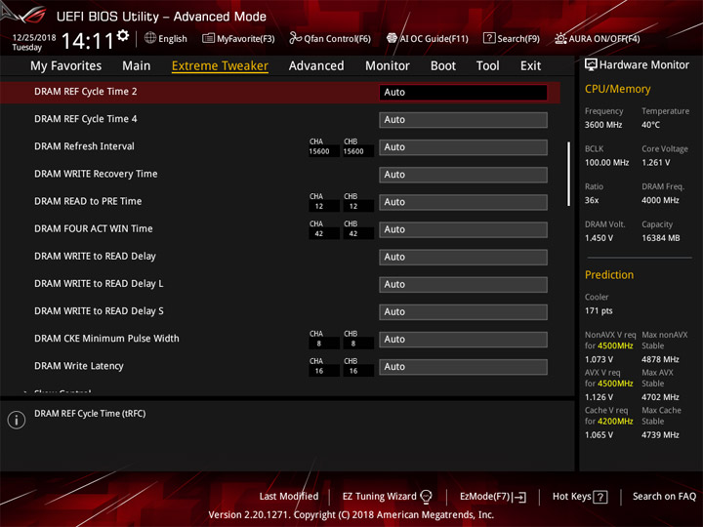703x527 pixels.
Task: Select DRAM READ to PRE Time label
Action: (88, 201)
